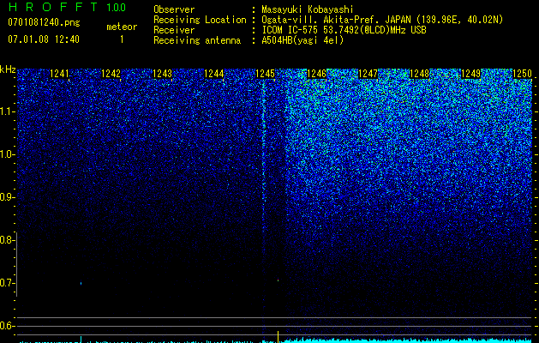539x343 pixels.
Task: Click the 1243 time marker
Action: (162, 74)
